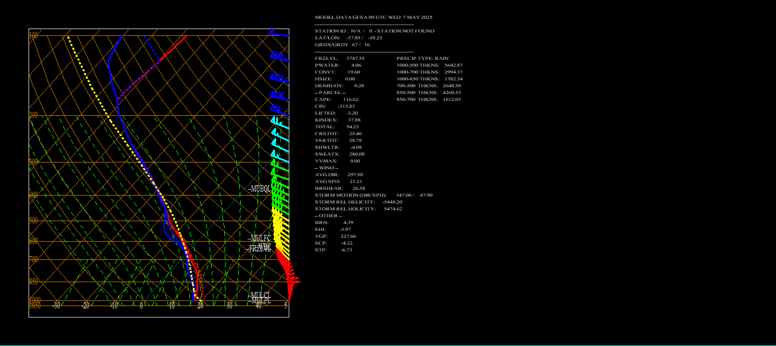
Task: Select the BRSHEAR 26.58 entry
Action: pyautogui.click(x=340, y=188)
